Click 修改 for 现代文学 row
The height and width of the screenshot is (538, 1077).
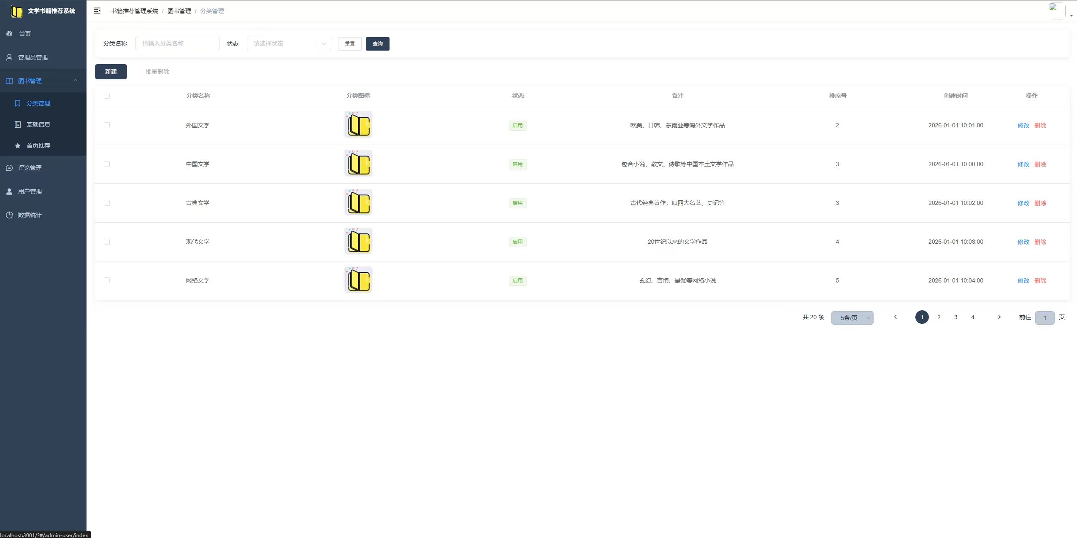(1023, 242)
